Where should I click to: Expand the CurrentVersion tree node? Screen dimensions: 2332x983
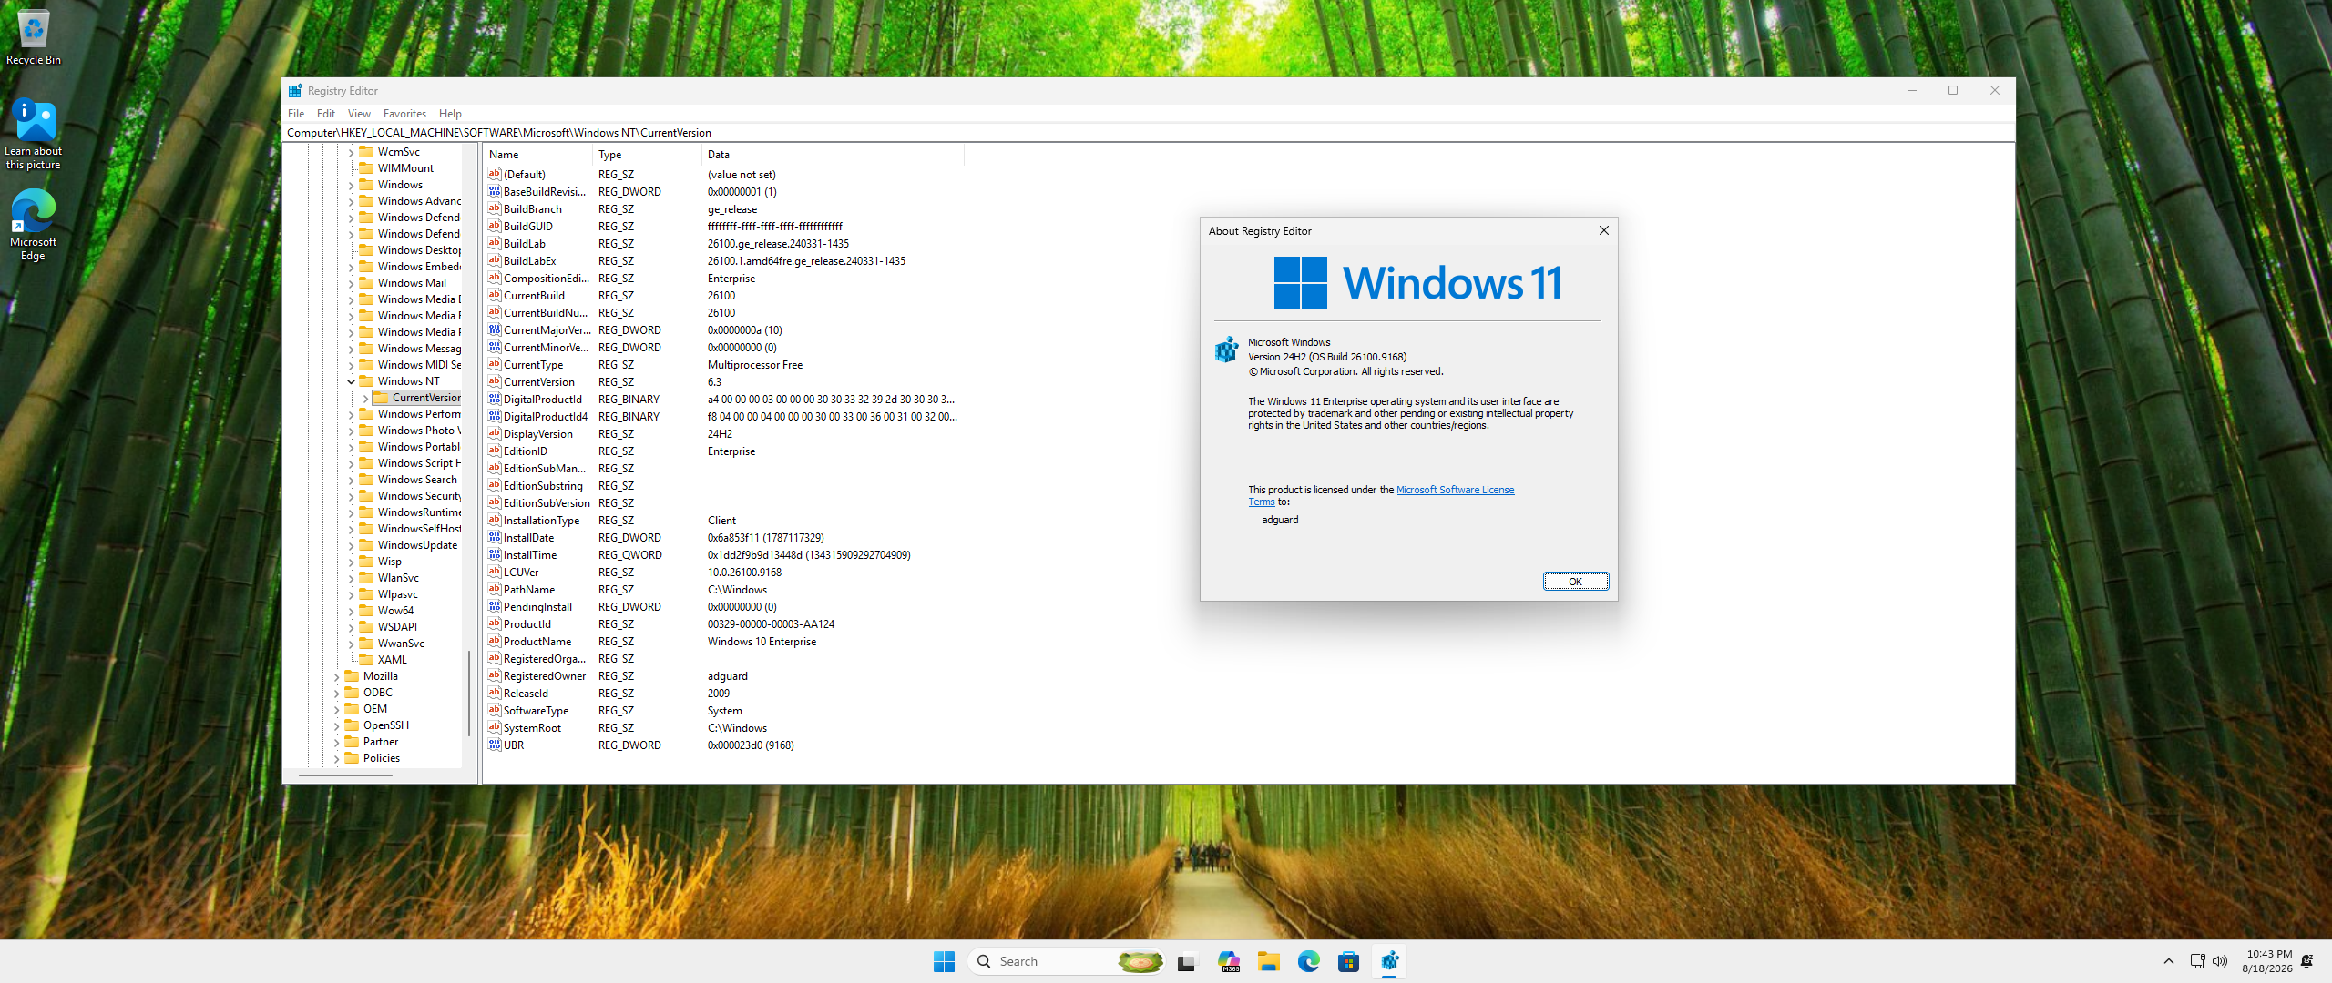tap(365, 398)
